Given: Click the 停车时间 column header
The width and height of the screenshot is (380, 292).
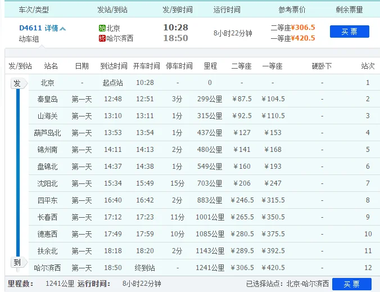Looking at the screenshot, I should click(x=179, y=66).
